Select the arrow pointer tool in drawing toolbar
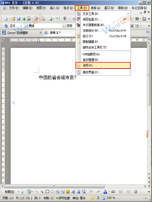 click(23, 192)
